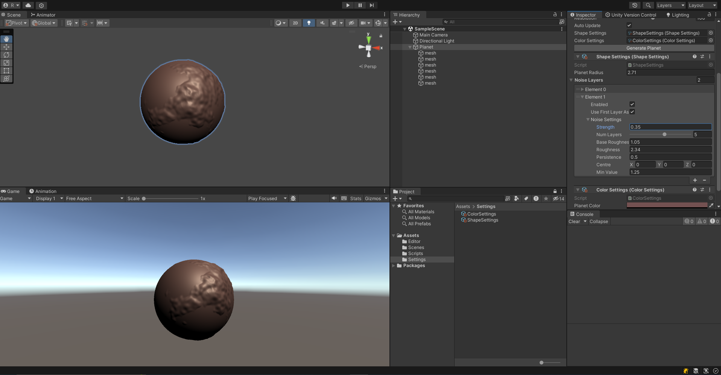721x375 pixels.
Task: Click the Planet Color swatch
Action: [x=667, y=205]
